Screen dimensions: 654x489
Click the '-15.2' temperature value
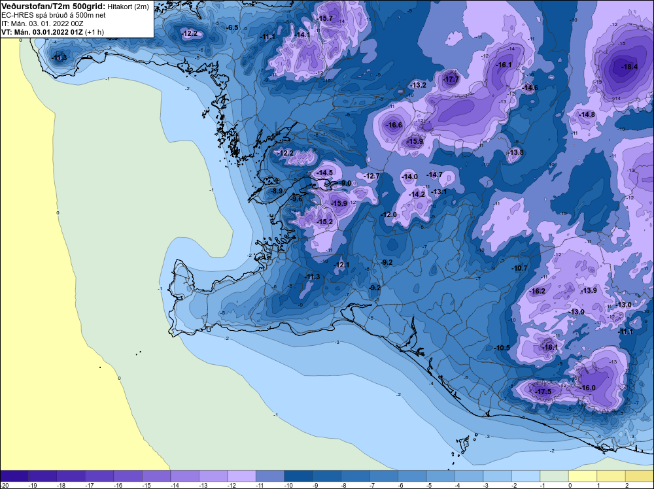pyautogui.click(x=324, y=222)
